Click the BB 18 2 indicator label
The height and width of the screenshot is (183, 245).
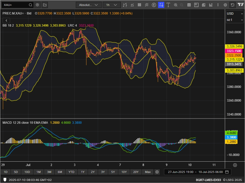[x=8, y=25]
